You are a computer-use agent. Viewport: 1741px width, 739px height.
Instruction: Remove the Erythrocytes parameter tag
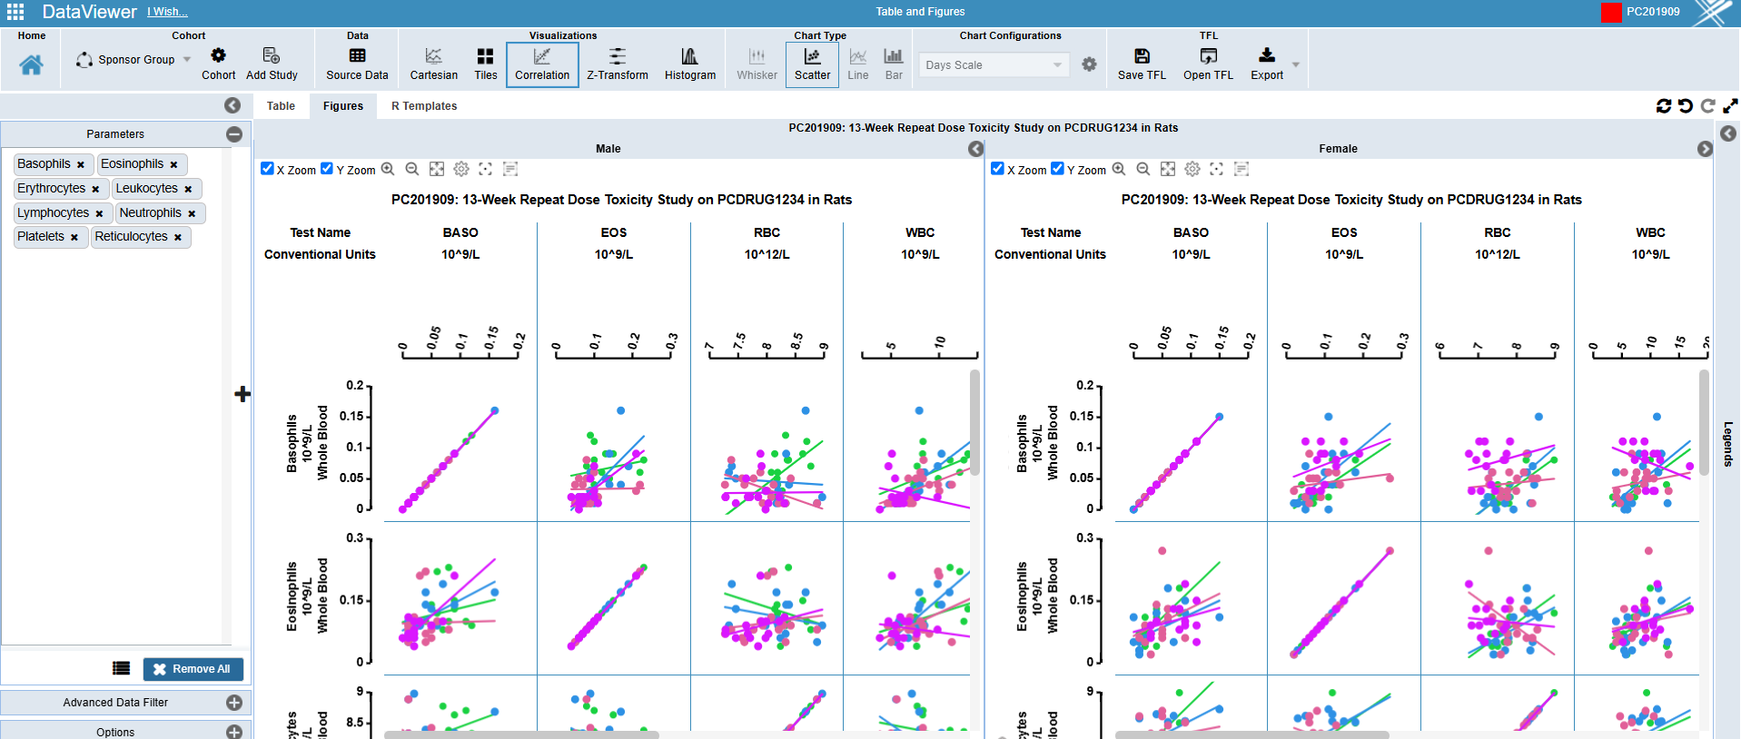coord(95,189)
